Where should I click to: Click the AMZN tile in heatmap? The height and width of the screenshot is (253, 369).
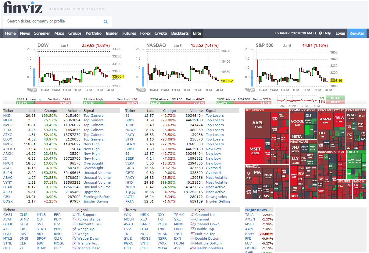click(326, 121)
